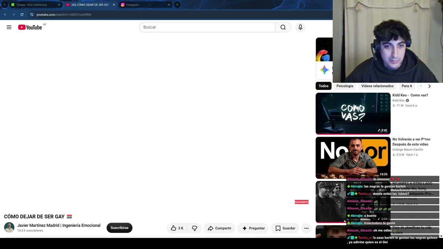The width and height of the screenshot is (443, 249).
Task: Like the video with thumbs-up button
Action: pyautogui.click(x=177, y=228)
